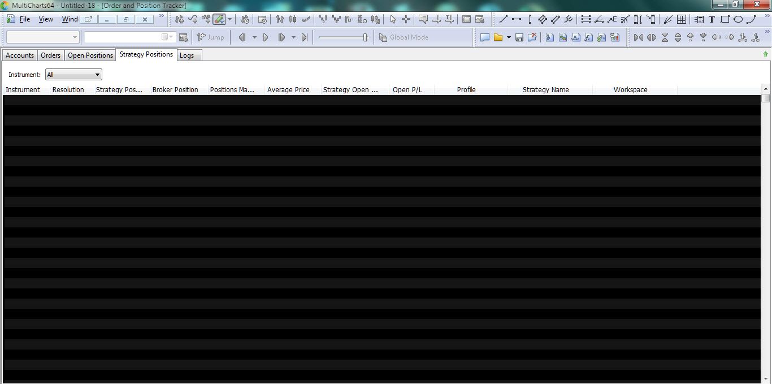The height and width of the screenshot is (384, 772).
Task: Click the grid drawing tool icon
Action: tap(682, 19)
